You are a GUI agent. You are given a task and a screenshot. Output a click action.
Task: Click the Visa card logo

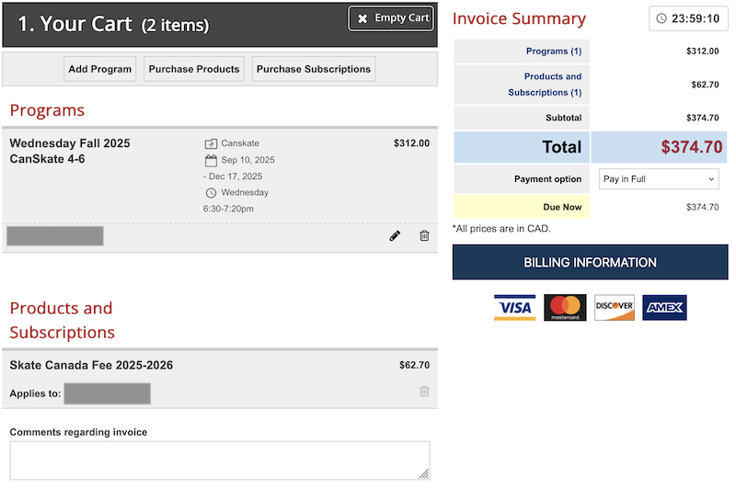514,308
